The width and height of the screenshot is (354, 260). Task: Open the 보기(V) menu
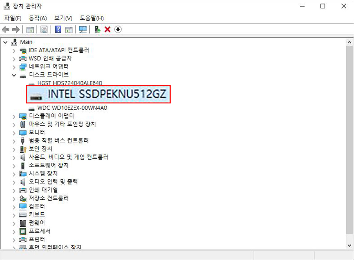tap(63, 18)
